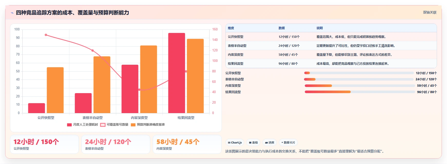Screen dimensions: 447x164
Task: Click the line point above 表格半自动型
Action: 92,50
